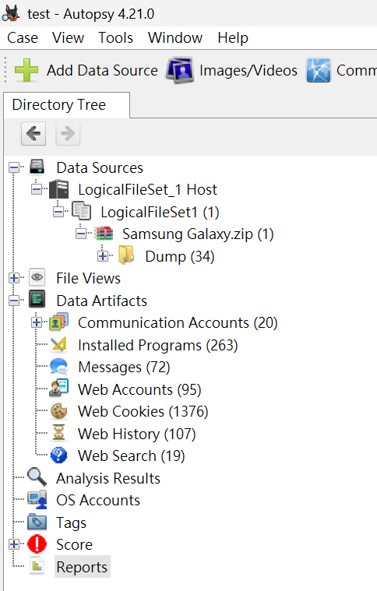This screenshot has height=591, width=377.
Task: Select the File Views label
Action: (89, 278)
